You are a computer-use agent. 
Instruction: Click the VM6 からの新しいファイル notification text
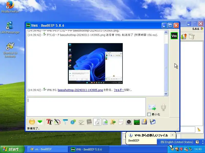[151, 135]
